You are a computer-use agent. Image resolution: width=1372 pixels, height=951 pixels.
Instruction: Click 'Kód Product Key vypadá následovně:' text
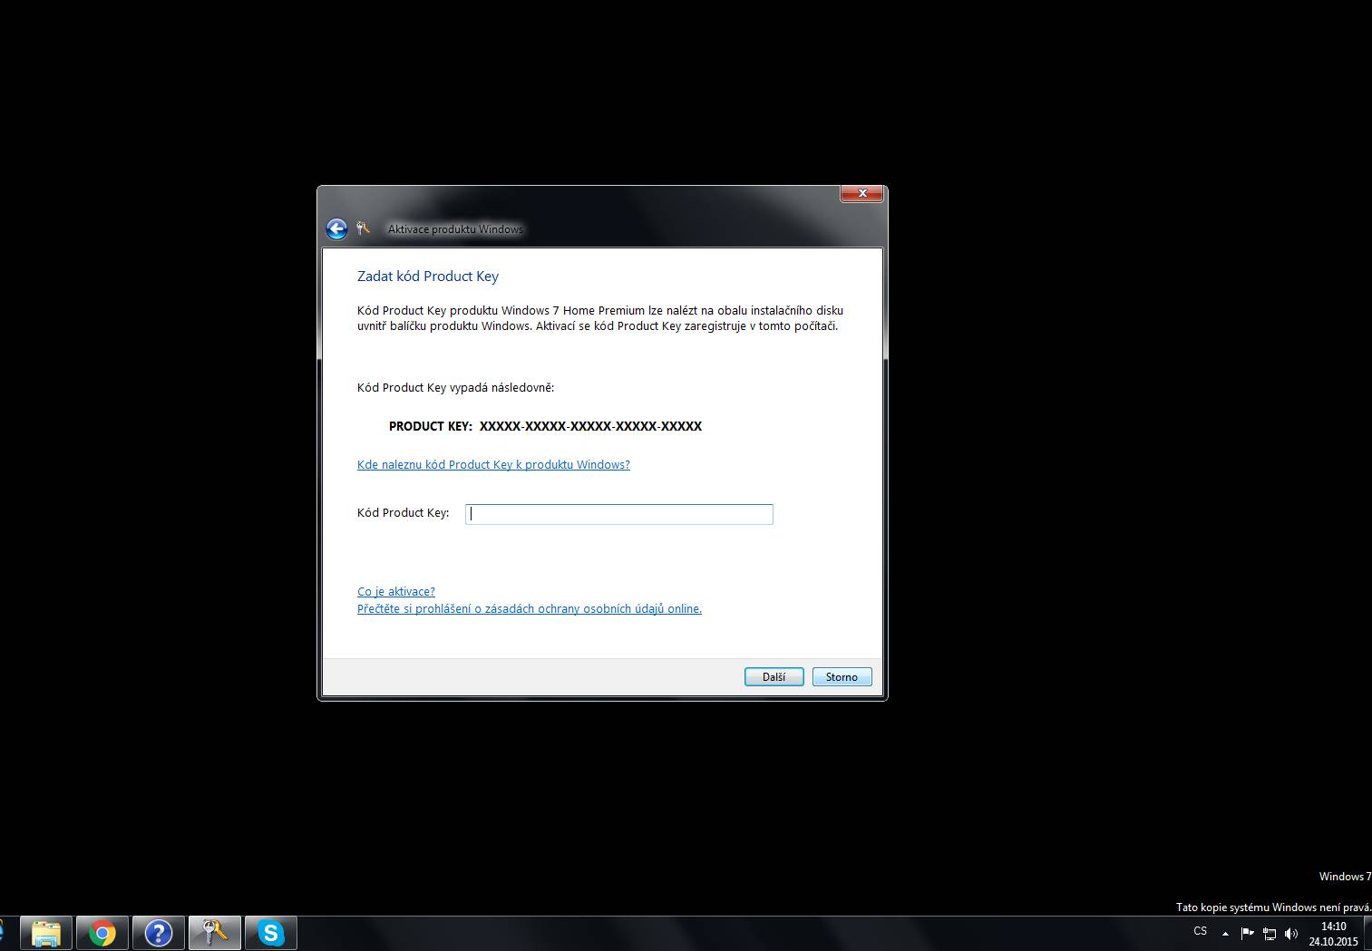pyautogui.click(x=455, y=387)
